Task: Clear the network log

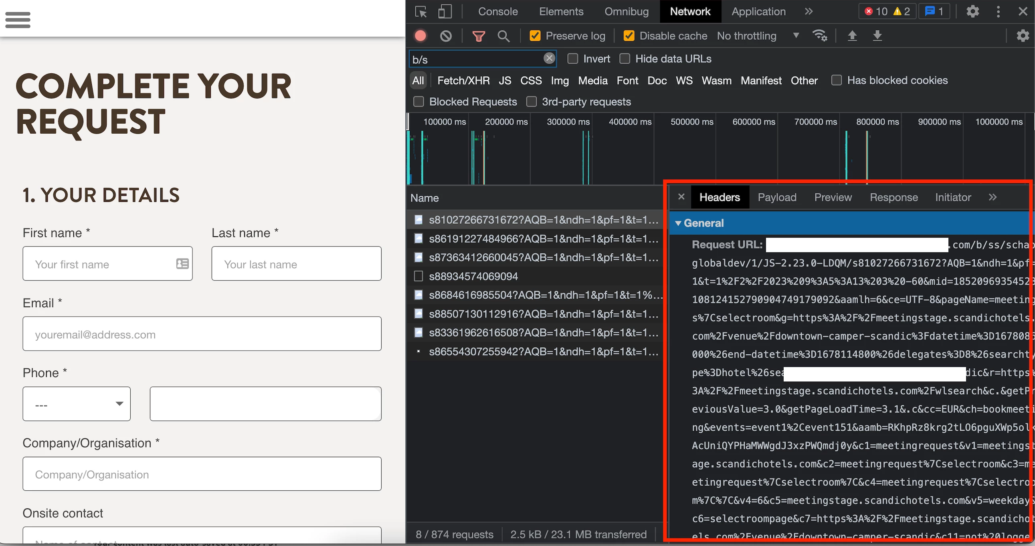Action: tap(446, 36)
